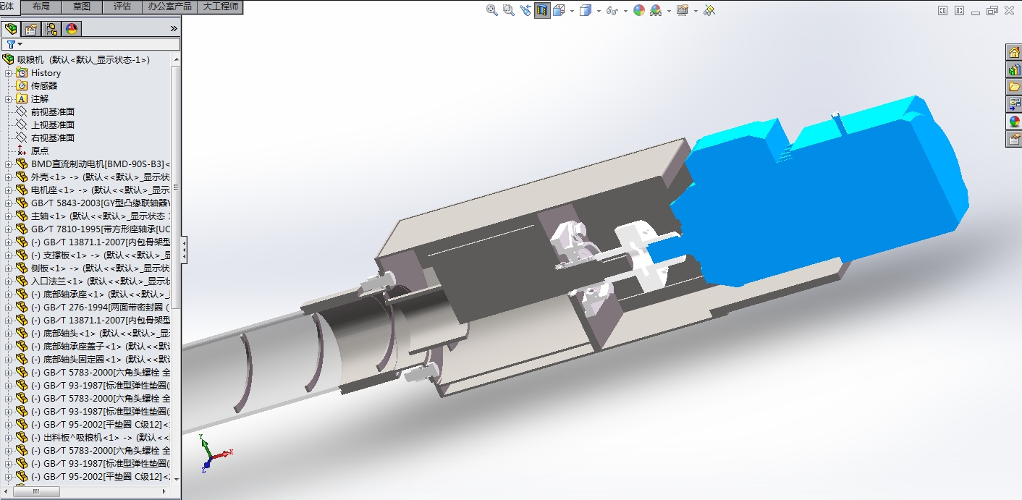
Task: Open the Display Style dropdown arrow
Action: pos(599,11)
